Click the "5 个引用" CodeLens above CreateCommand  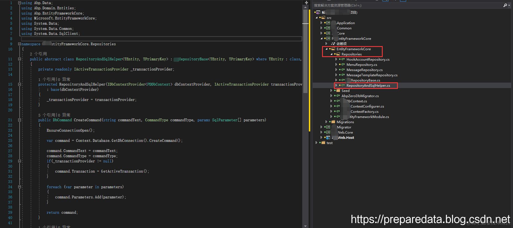(47, 115)
